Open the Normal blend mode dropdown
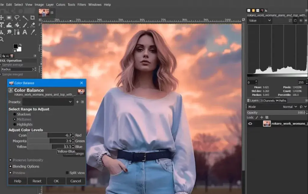This screenshot has width=308, height=194. [289, 106]
